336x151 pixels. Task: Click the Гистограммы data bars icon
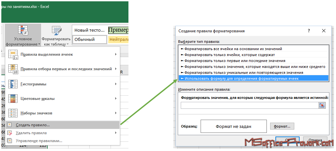coord(13,84)
